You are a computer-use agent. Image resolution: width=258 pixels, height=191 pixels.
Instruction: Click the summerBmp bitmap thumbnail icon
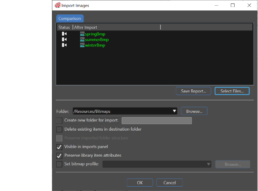point(82,40)
